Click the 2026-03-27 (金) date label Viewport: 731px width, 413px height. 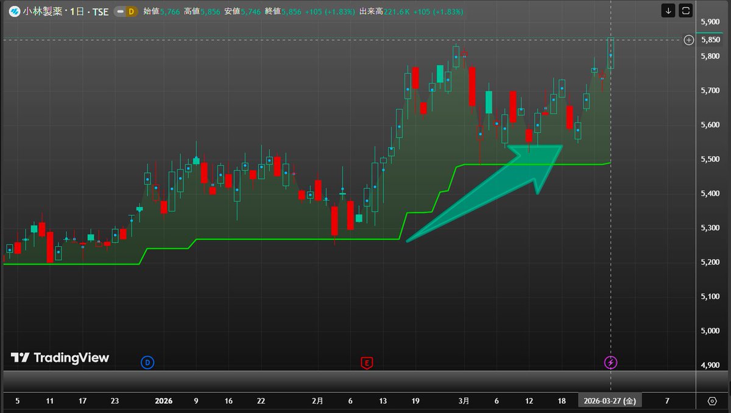pos(610,401)
